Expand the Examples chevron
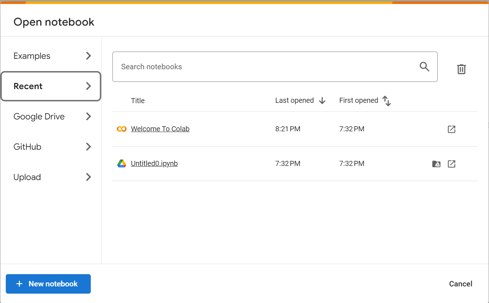The height and width of the screenshot is (303, 489). point(88,56)
